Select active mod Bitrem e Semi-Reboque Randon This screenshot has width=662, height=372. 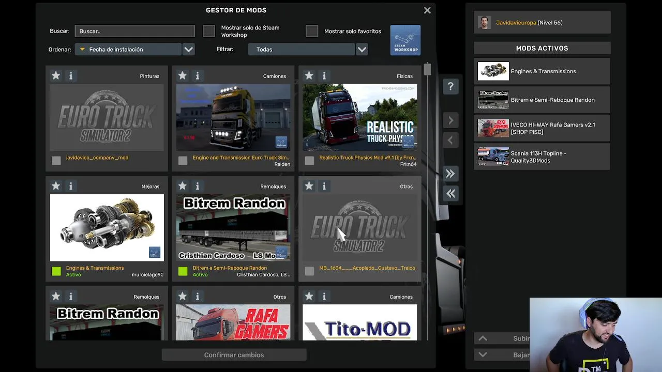(542, 100)
